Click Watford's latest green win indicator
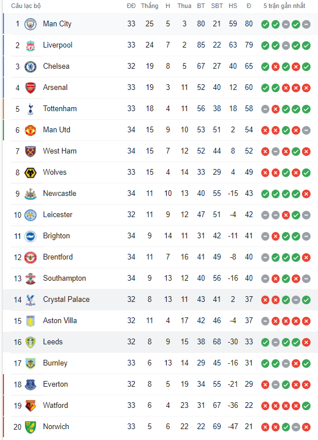The width and height of the screenshot is (318, 440). (x=306, y=406)
